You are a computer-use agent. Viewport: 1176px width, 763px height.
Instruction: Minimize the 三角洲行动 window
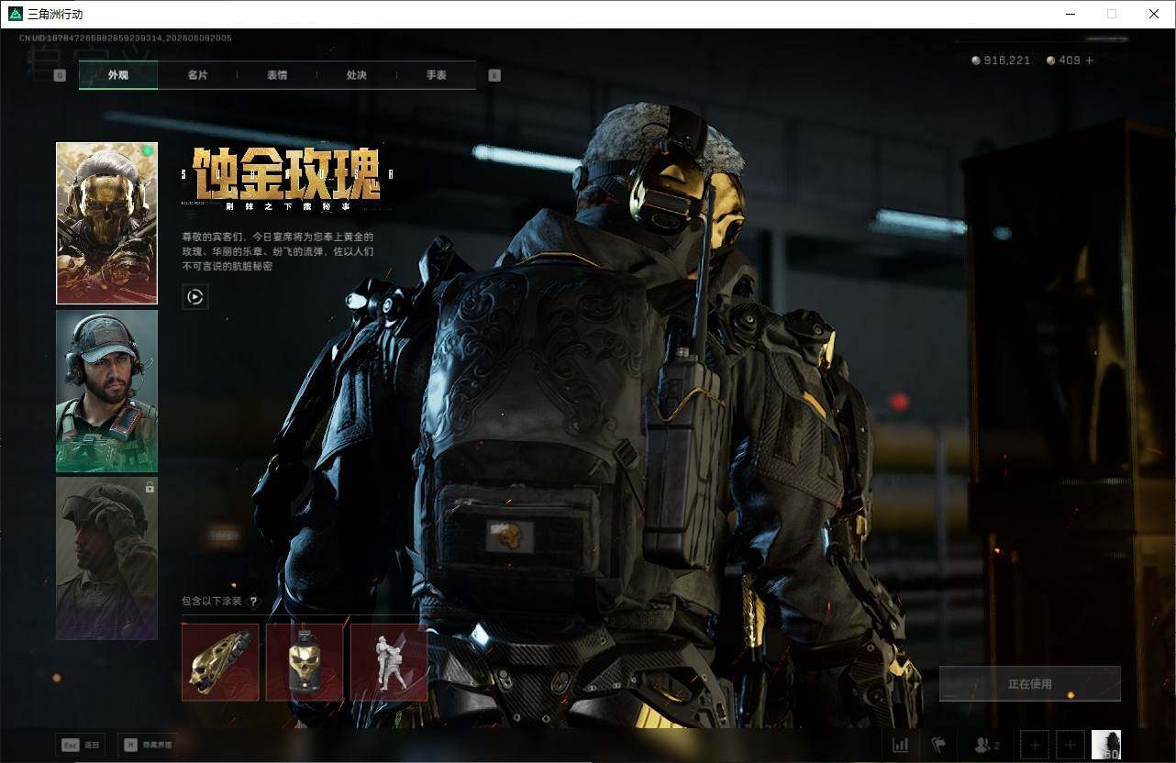pos(1071,14)
